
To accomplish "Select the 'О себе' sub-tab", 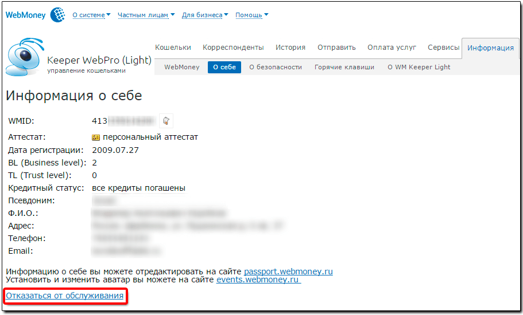I will click(x=224, y=67).
